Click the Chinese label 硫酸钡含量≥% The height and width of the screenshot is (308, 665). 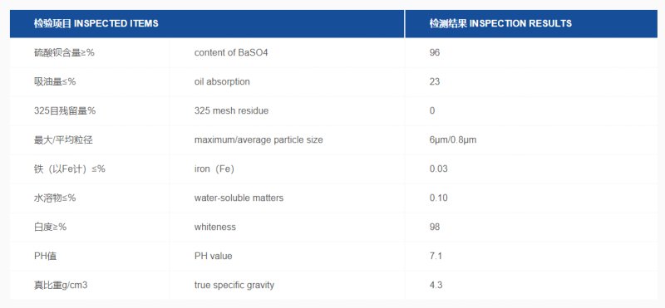(x=64, y=52)
